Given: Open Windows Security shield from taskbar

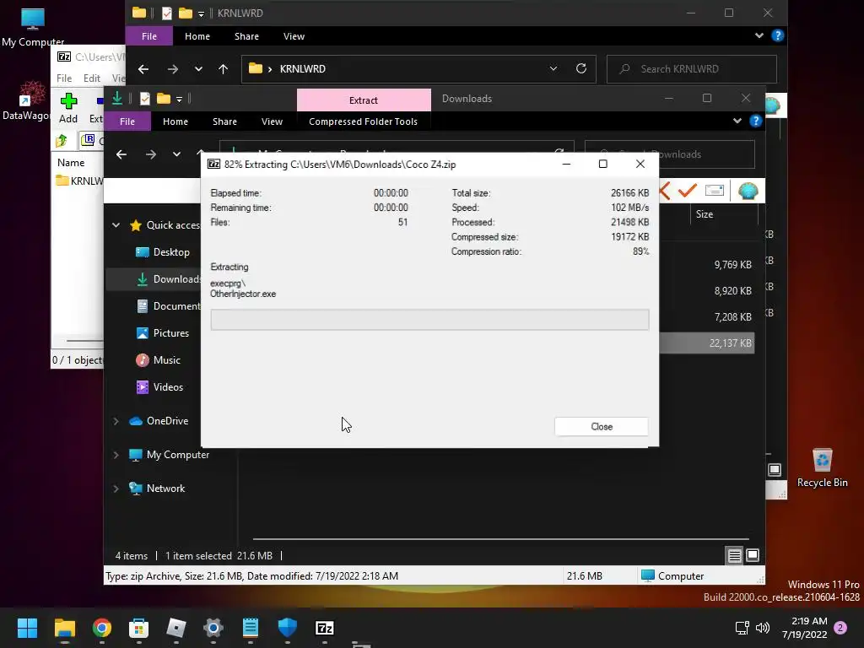Looking at the screenshot, I should click(287, 628).
